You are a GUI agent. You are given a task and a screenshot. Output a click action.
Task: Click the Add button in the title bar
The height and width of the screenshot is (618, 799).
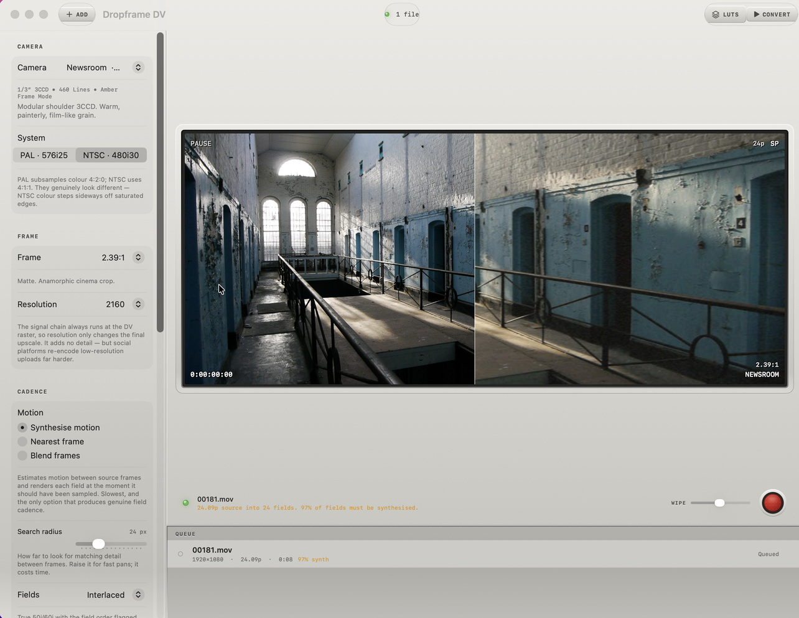(x=77, y=14)
